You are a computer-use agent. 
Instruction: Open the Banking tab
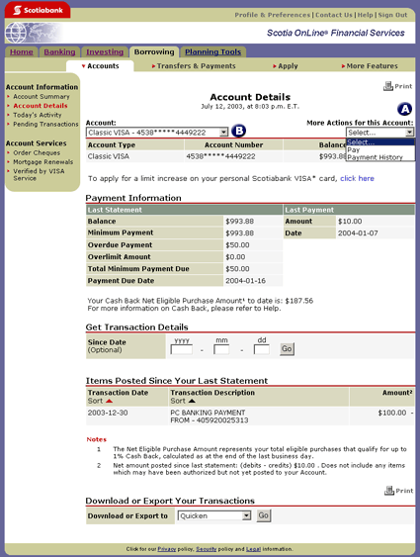click(x=59, y=51)
